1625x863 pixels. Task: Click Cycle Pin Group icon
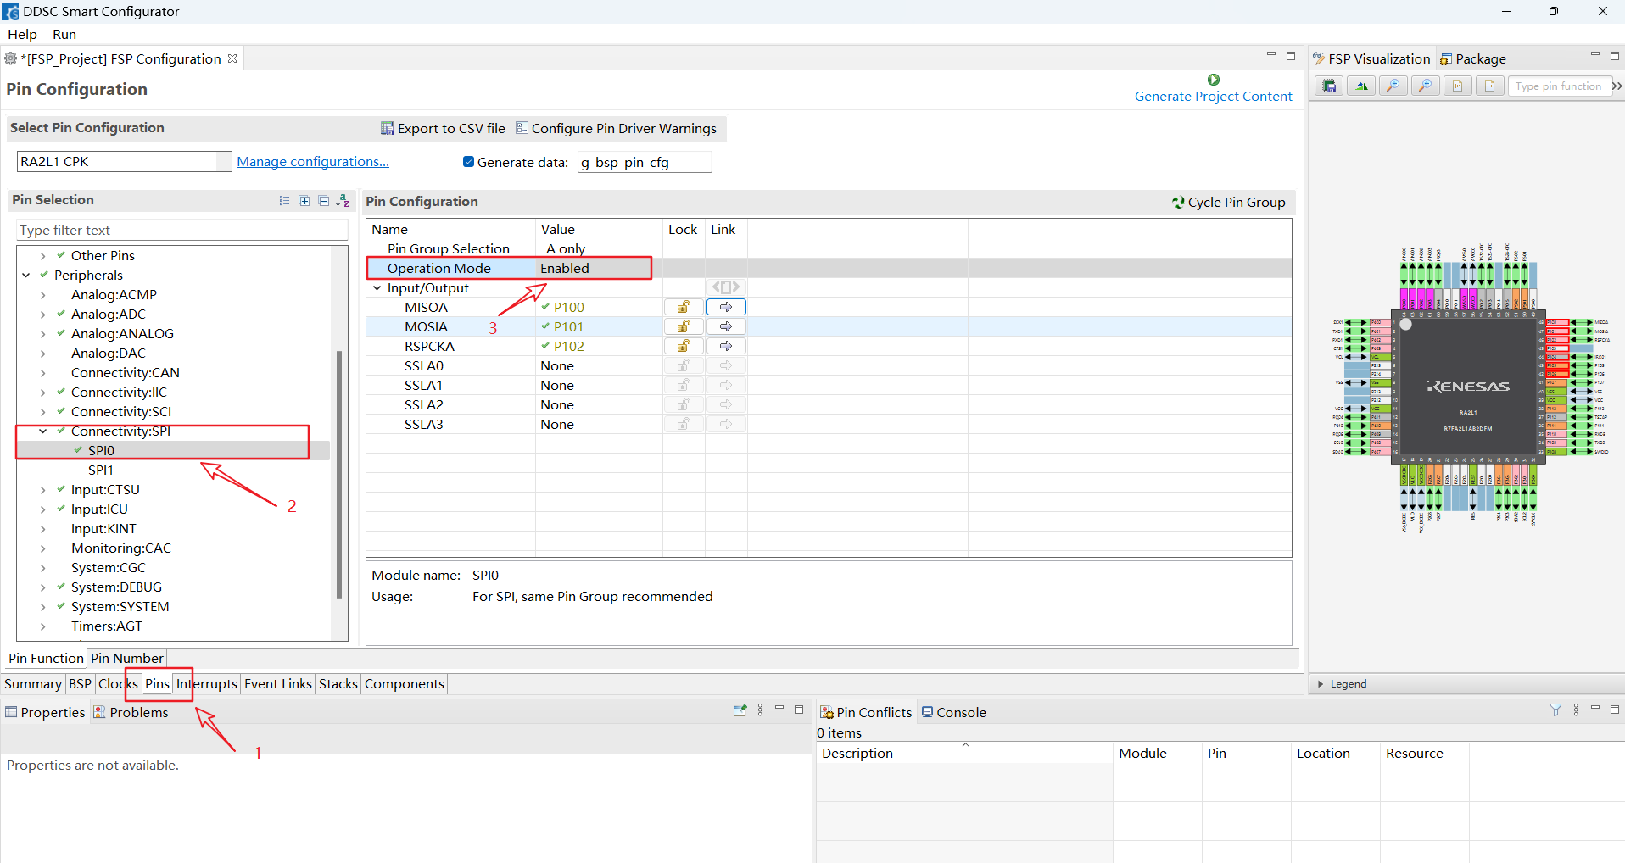(1178, 202)
